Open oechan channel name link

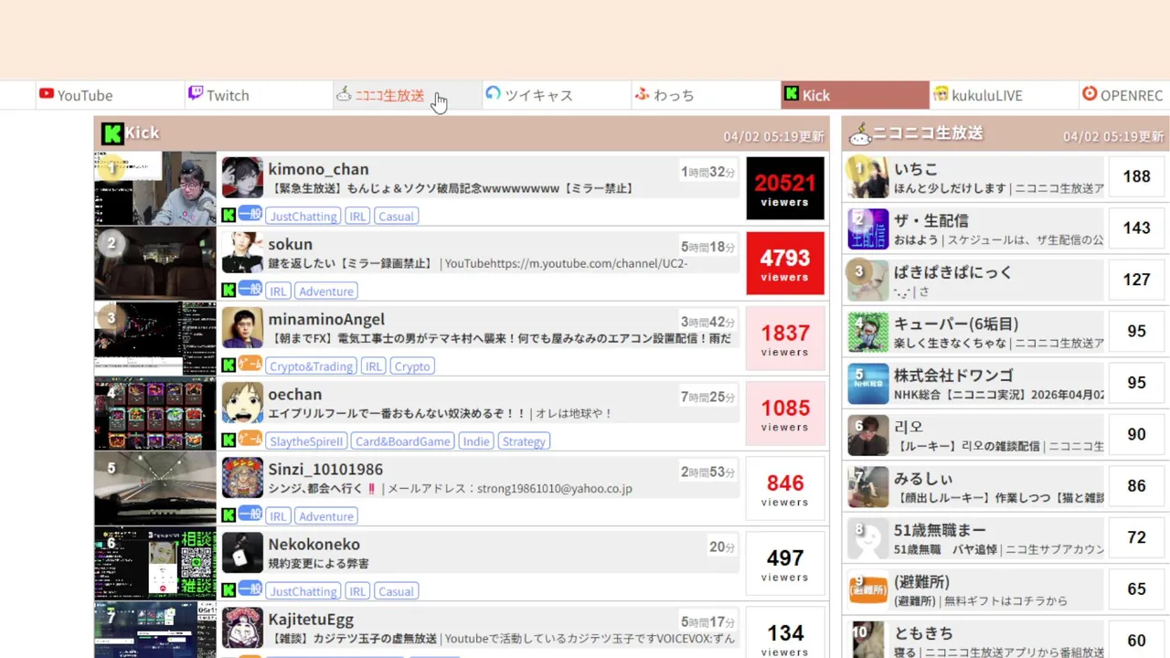click(294, 394)
